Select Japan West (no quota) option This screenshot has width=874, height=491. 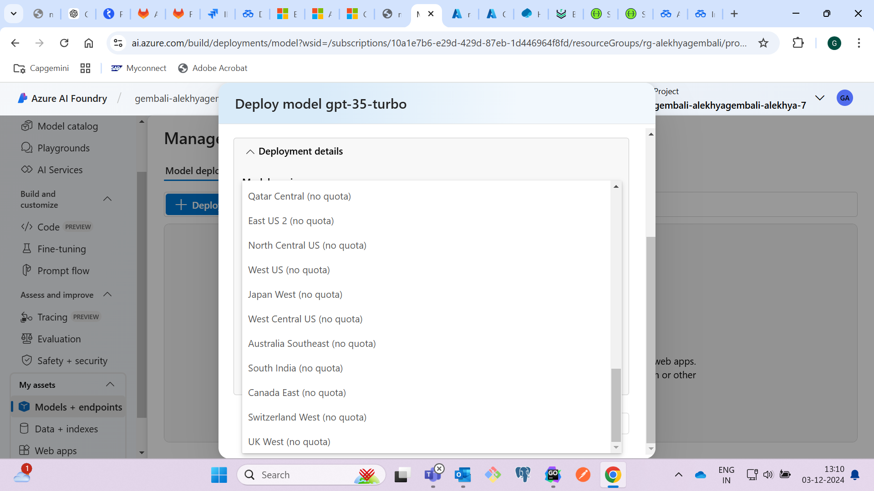pyautogui.click(x=426, y=295)
